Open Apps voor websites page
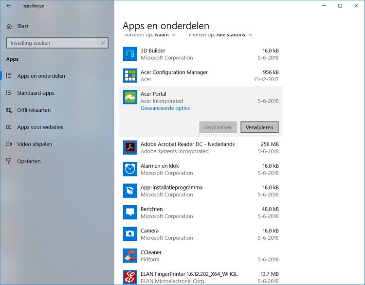 pos(40,127)
